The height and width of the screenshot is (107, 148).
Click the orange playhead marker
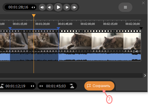[34, 16]
